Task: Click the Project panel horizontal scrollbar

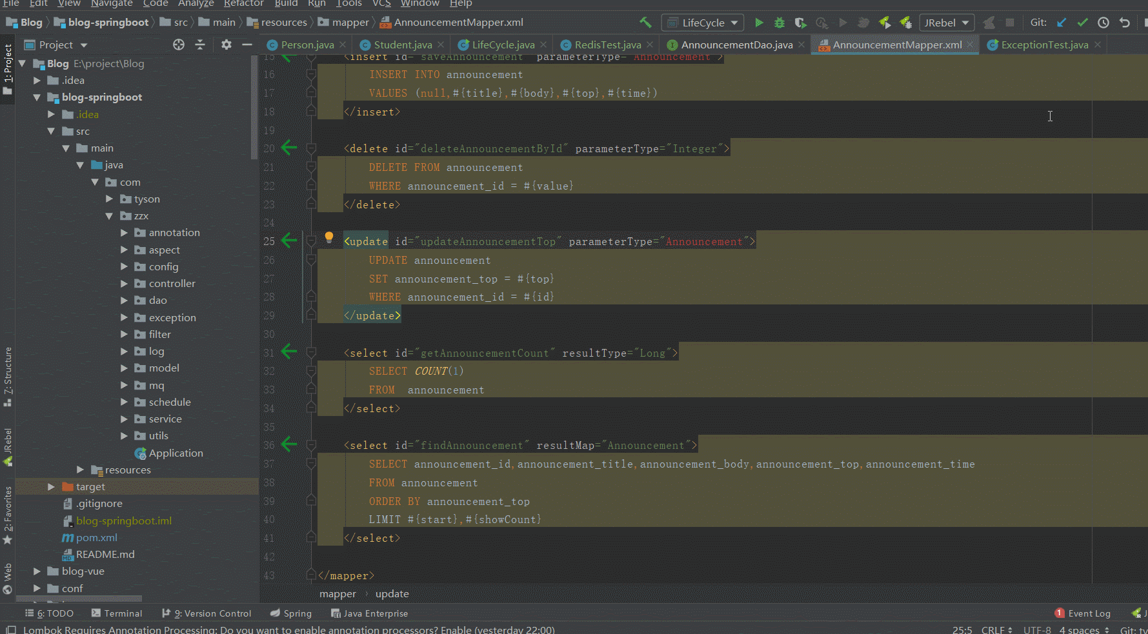Action: tap(79, 599)
